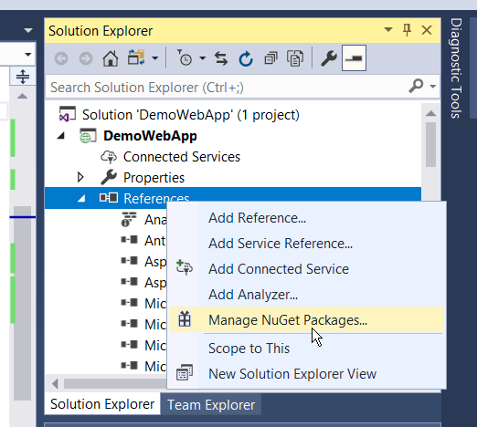Expand the Properties node

click(x=80, y=177)
